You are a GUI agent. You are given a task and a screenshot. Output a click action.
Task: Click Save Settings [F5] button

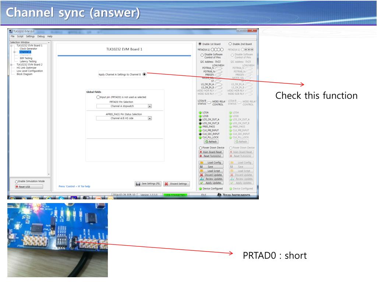[148, 184]
